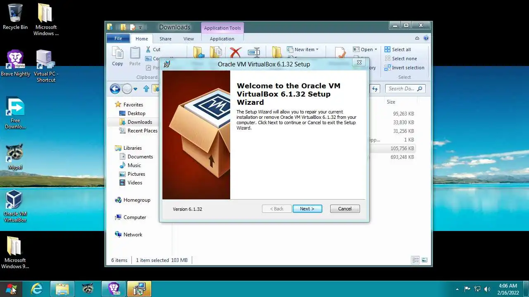Click Next in the VirtualBox Setup wizard
This screenshot has height=297, width=529.
pos(307,209)
